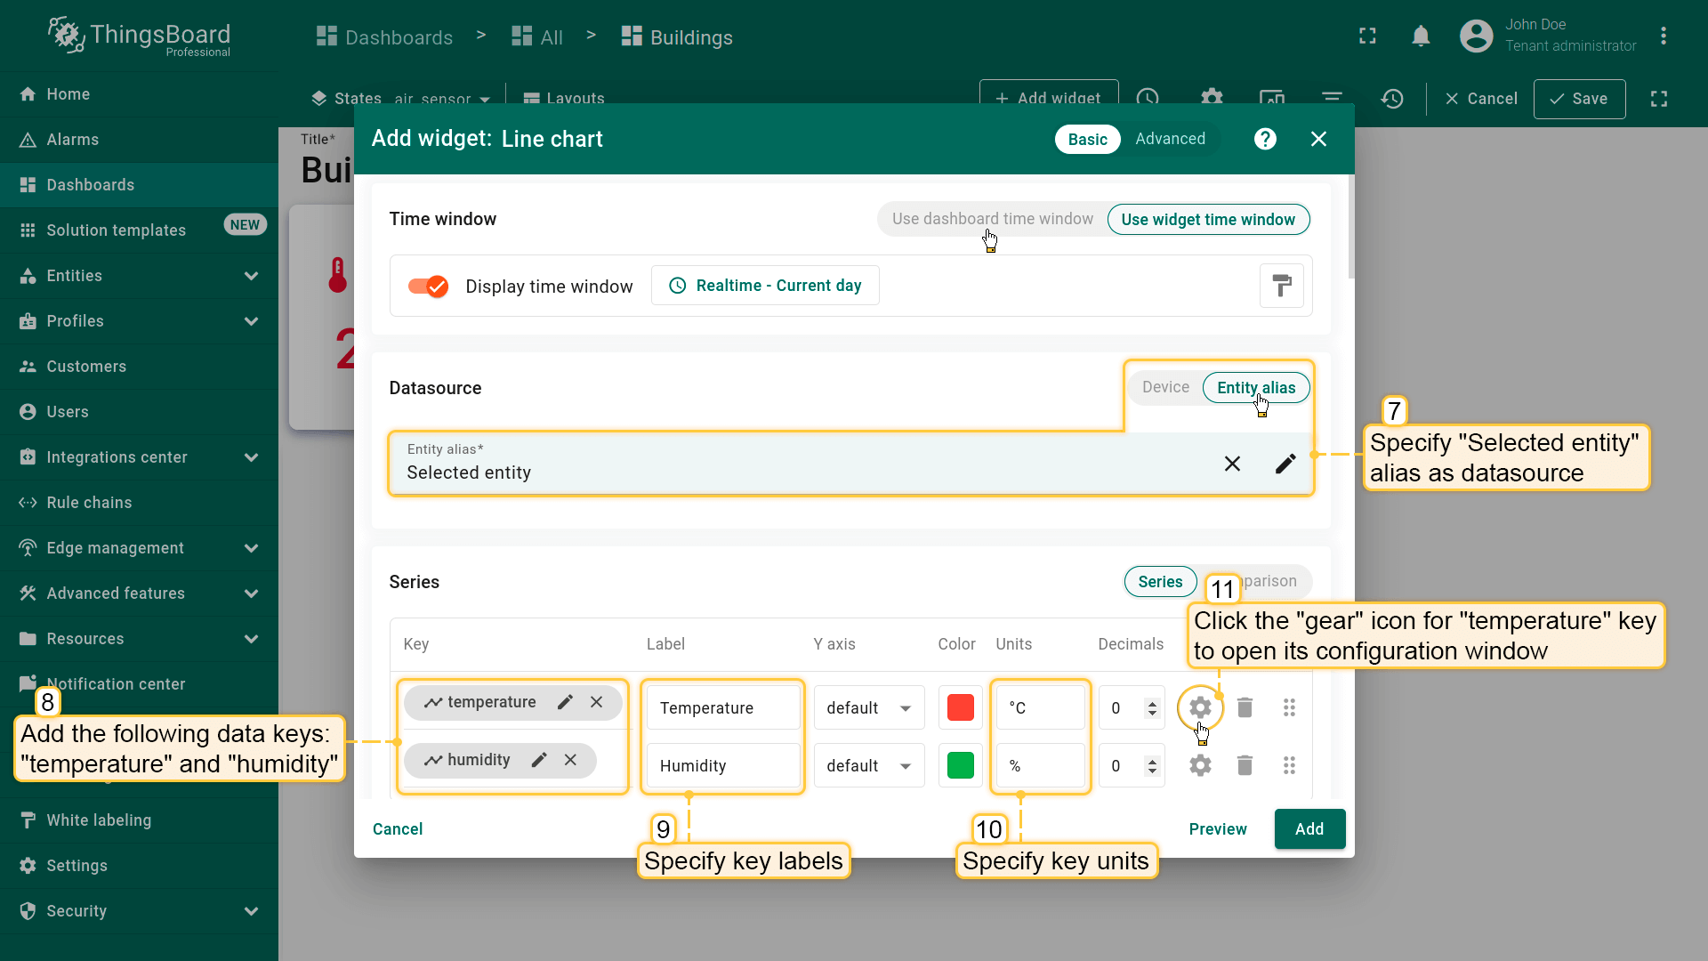Screen dimensions: 1708x961
Task: Select Use dashboard time window option
Action: coord(992,219)
